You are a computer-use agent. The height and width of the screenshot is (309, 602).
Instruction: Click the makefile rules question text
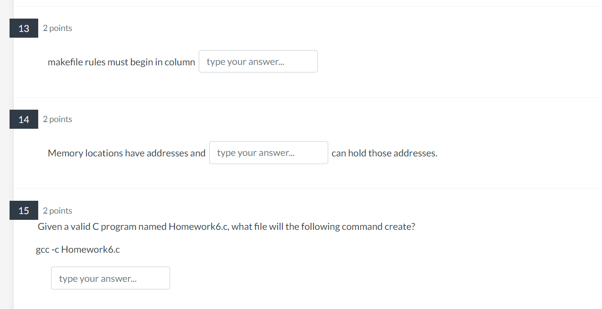coord(121,62)
